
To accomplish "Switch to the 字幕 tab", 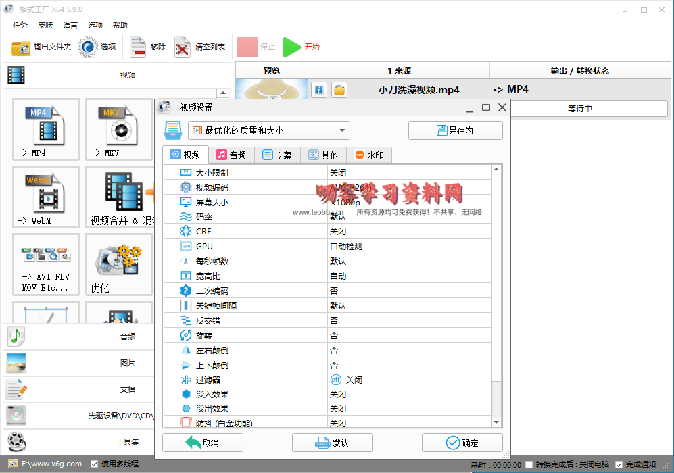I will [277, 155].
